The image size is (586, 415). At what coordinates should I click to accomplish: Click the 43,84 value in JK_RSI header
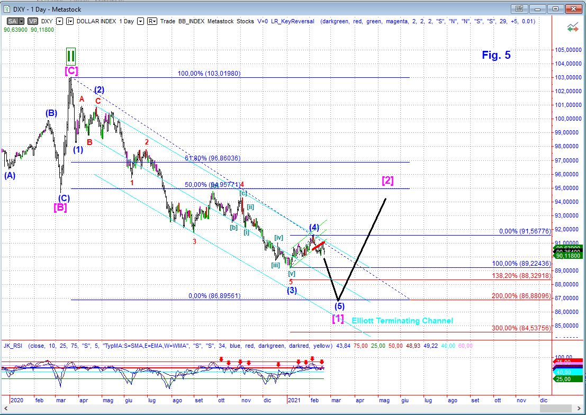343,346
